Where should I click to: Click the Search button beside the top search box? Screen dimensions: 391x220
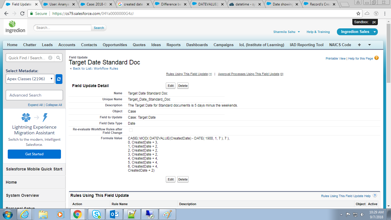pos(99,28)
